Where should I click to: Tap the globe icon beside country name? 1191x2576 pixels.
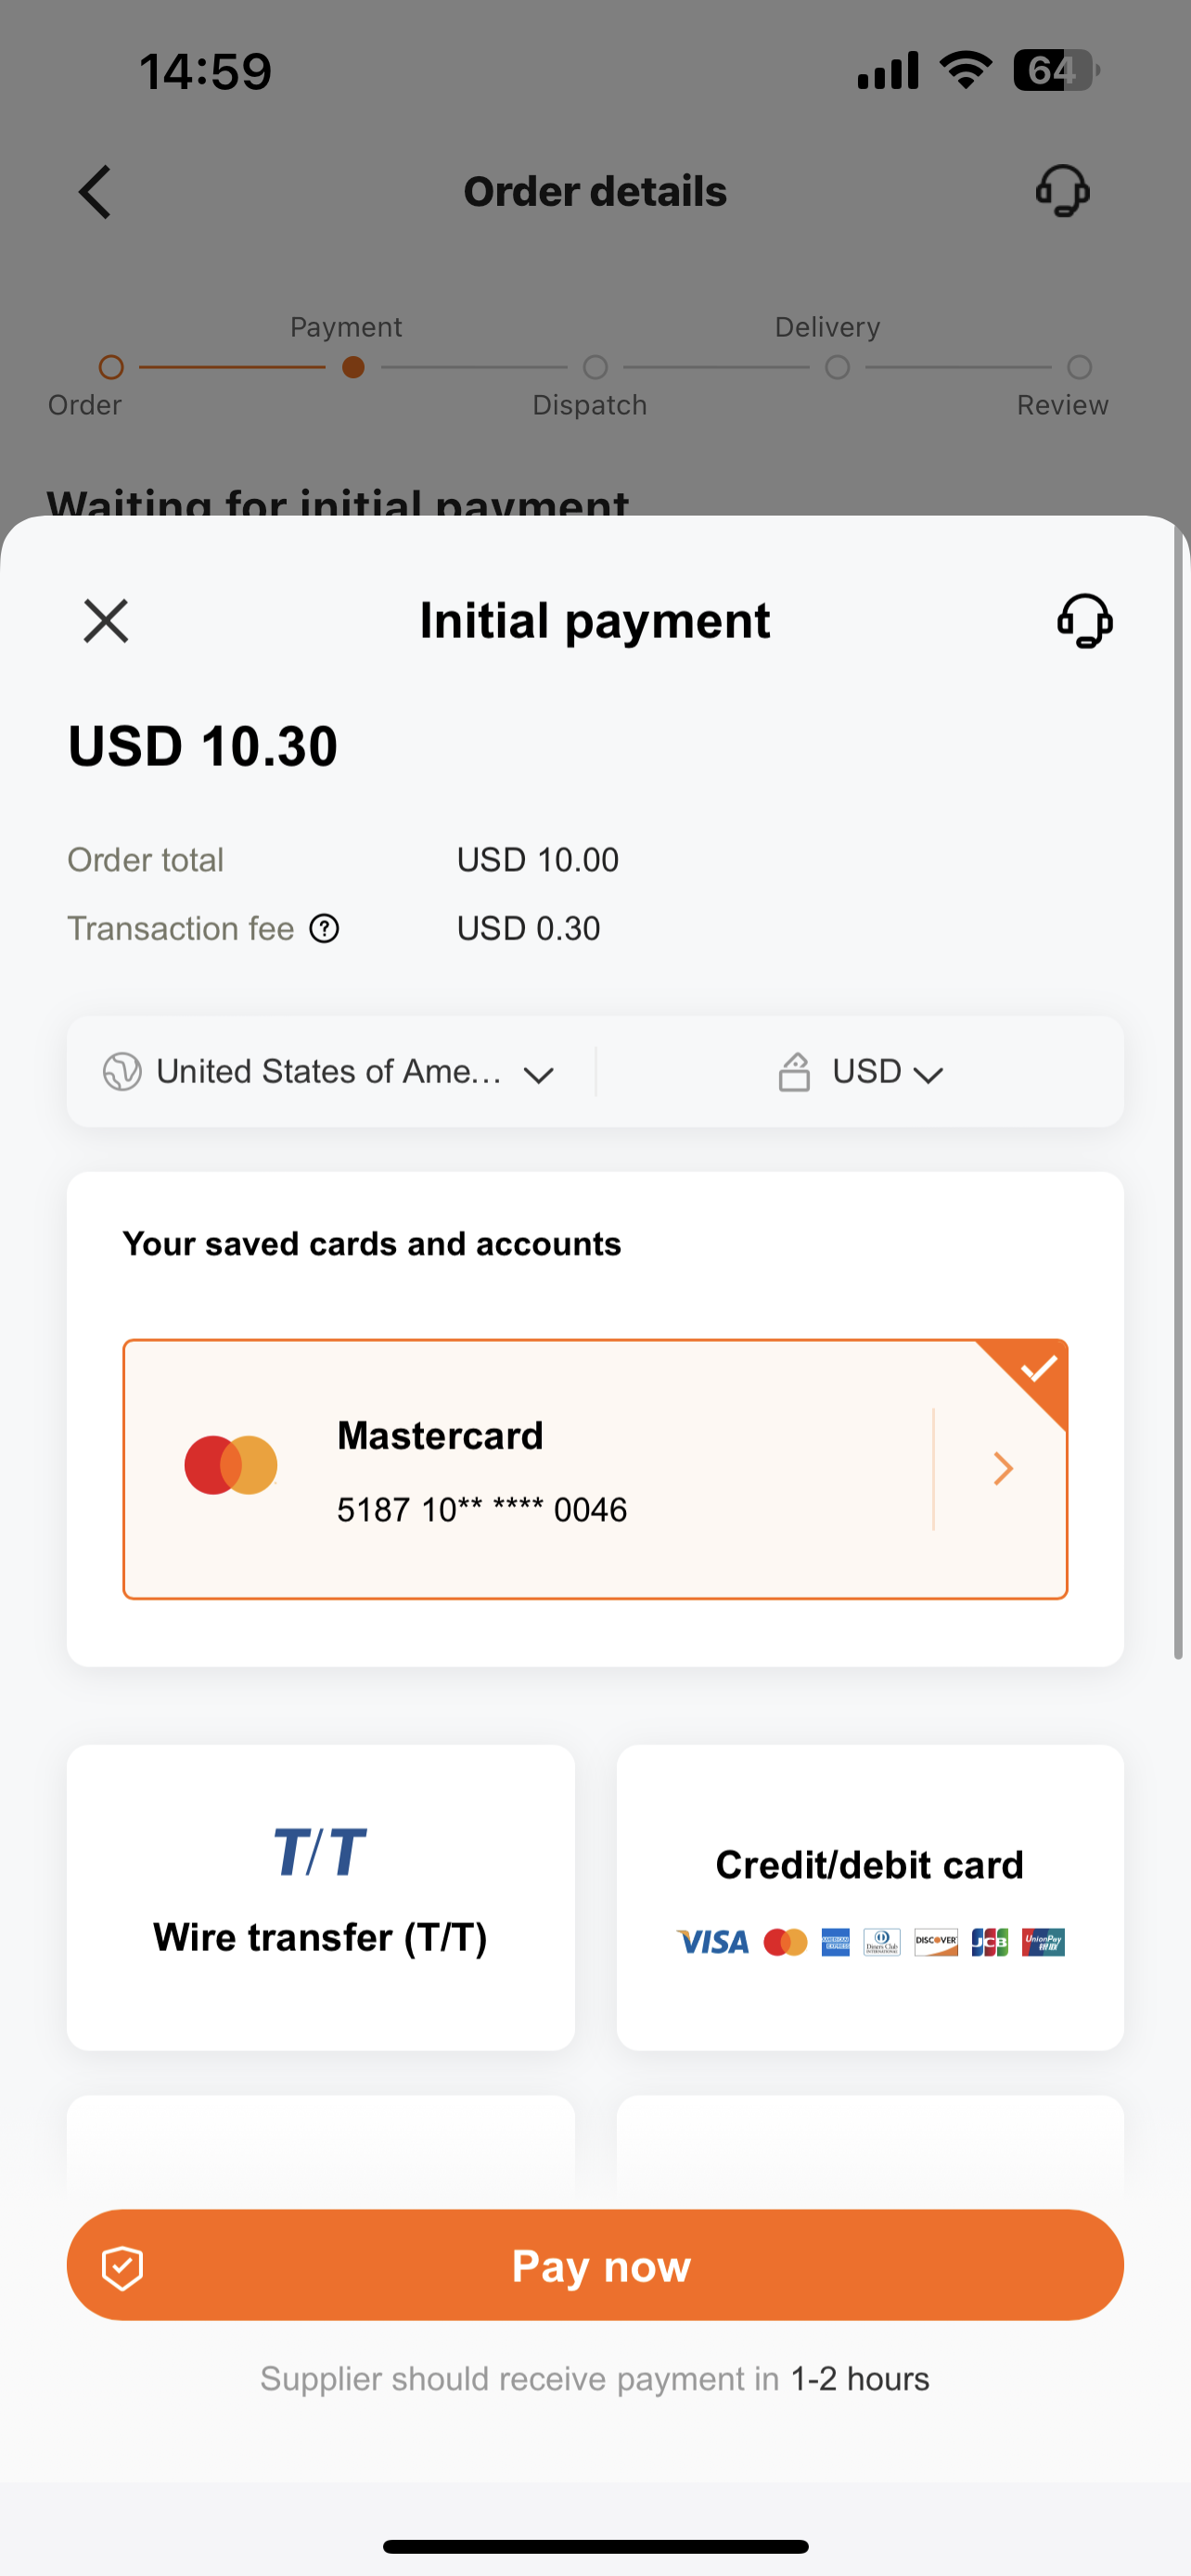(122, 1072)
